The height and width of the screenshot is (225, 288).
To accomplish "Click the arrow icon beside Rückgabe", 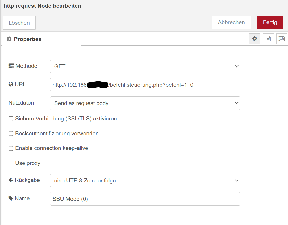I will coord(11,180).
